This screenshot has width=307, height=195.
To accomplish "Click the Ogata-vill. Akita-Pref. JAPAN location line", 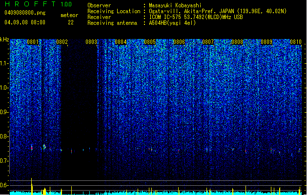I will [218, 11].
